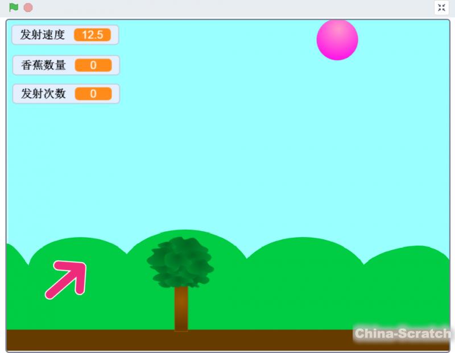The image size is (455, 353).
Task: Click the 12.5 launch speed value
Action: pyautogui.click(x=92, y=35)
